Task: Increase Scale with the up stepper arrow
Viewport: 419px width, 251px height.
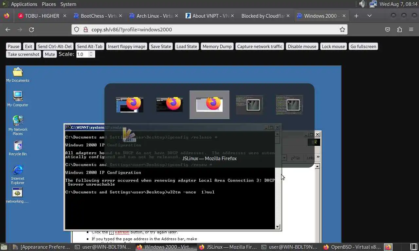Action: pos(91,53)
